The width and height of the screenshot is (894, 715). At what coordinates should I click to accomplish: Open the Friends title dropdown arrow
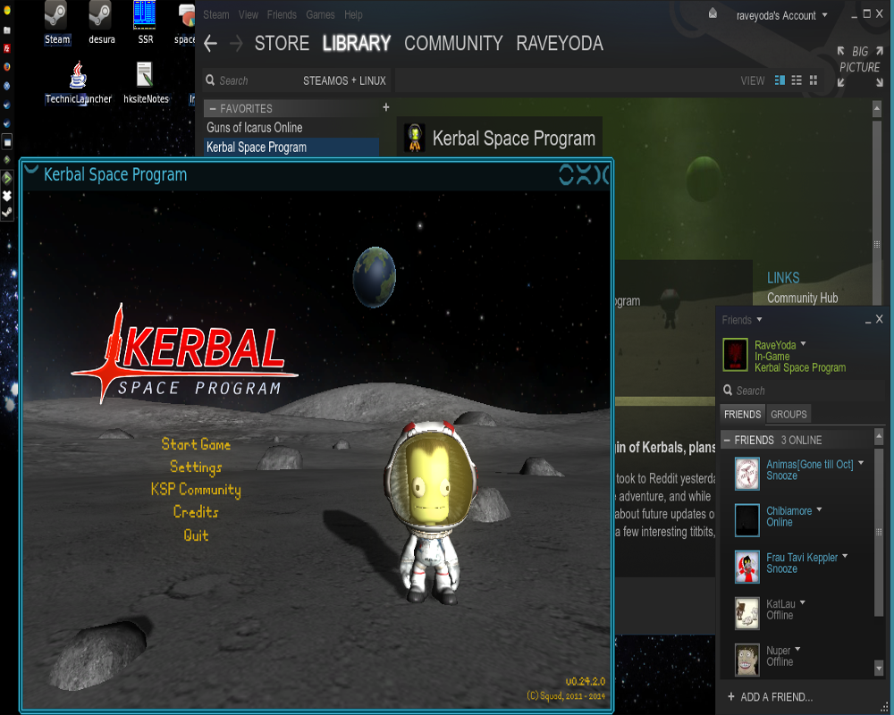pyautogui.click(x=759, y=320)
